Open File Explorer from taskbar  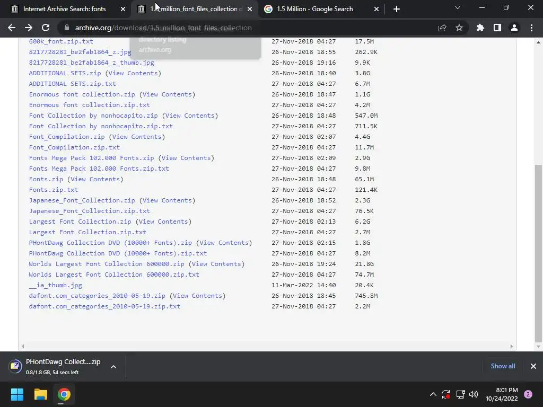pyautogui.click(x=40, y=394)
